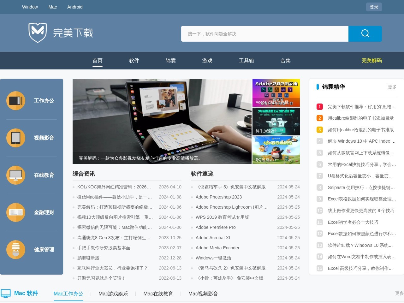Open Windows一键激活 link
This screenshot has height=303, width=404.
tap(213, 258)
